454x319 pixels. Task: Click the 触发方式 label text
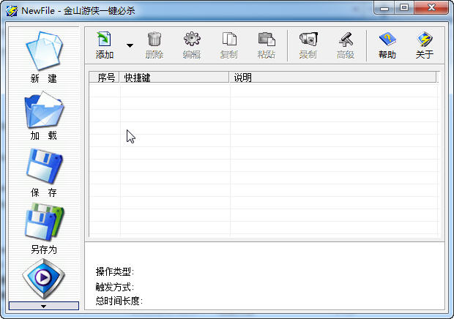tap(115, 287)
